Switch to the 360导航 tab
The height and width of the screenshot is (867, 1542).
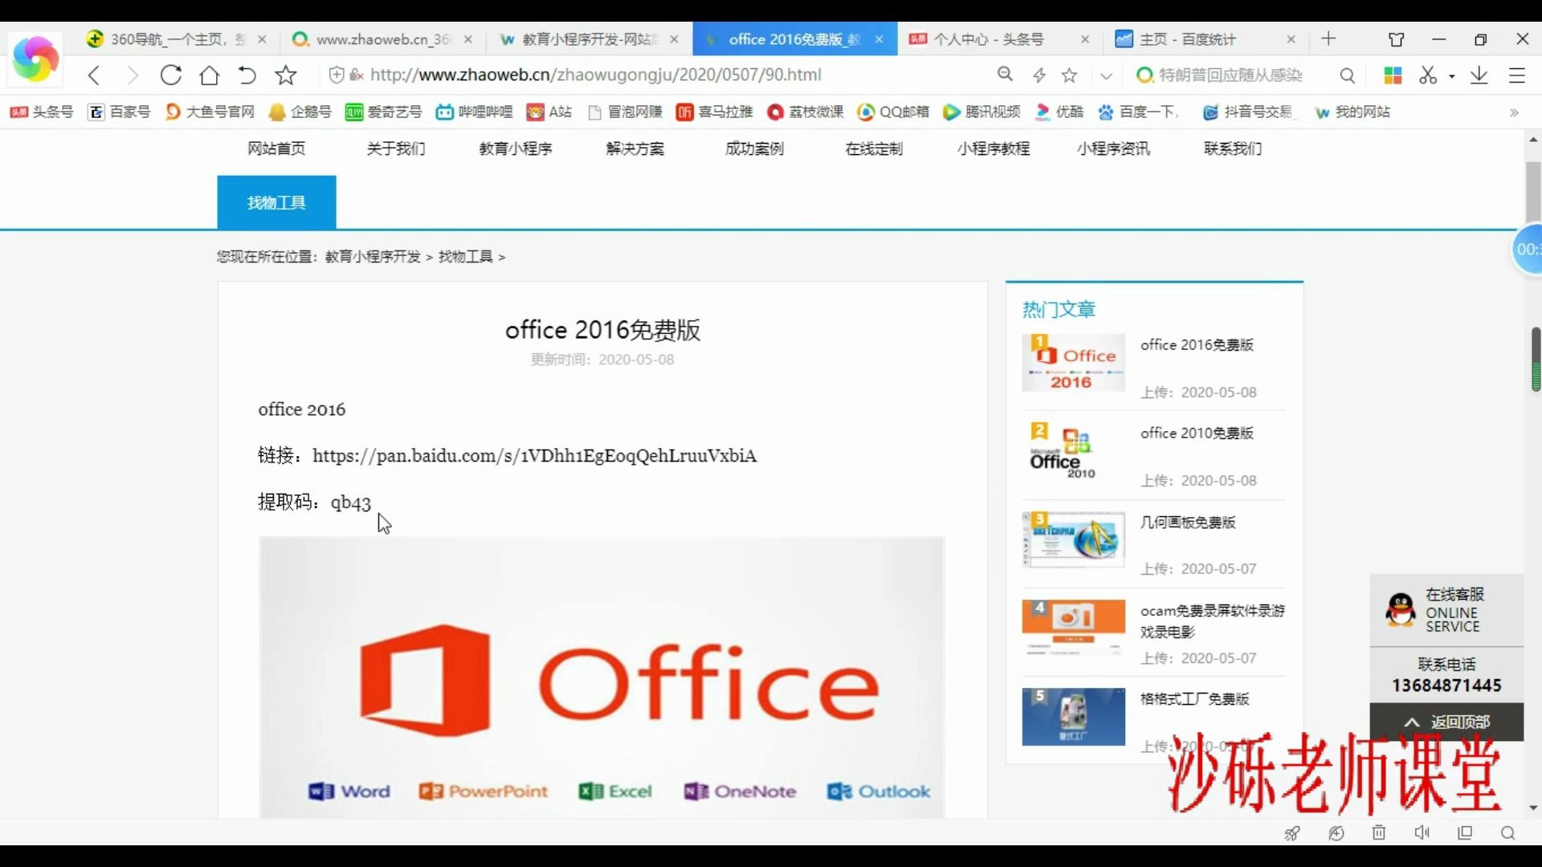tap(178, 39)
